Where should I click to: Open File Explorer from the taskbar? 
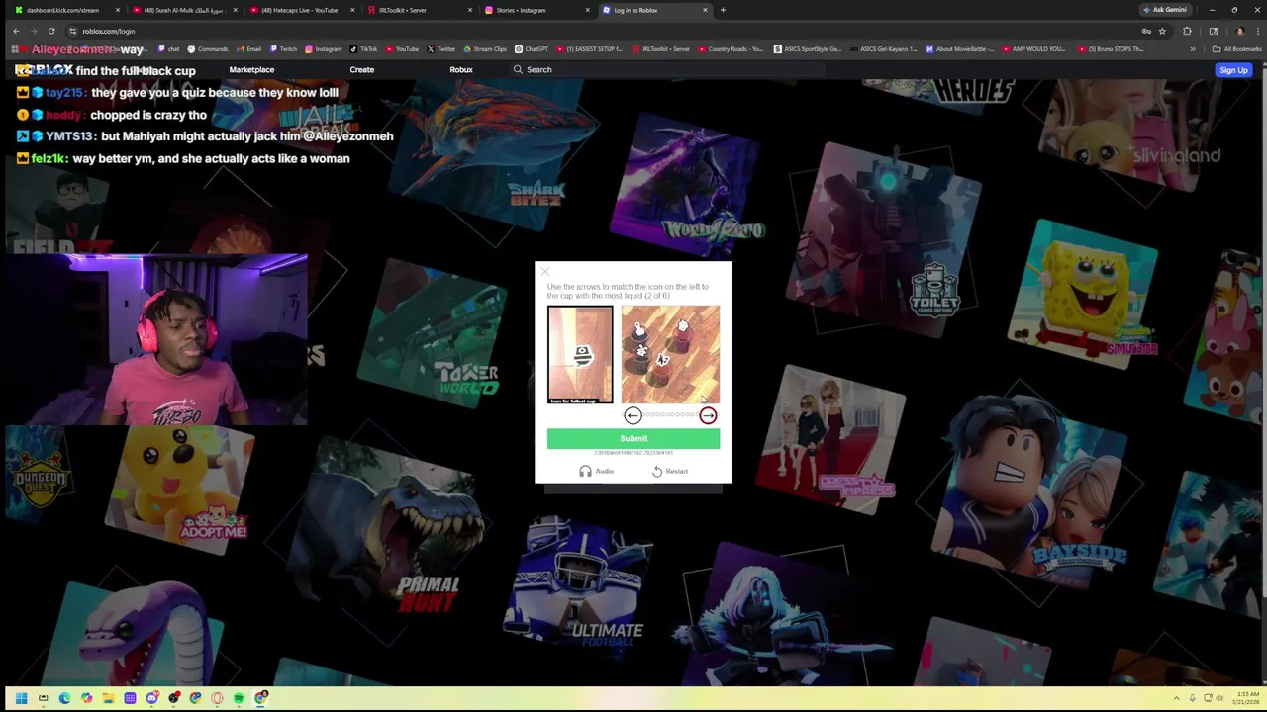coord(108,698)
